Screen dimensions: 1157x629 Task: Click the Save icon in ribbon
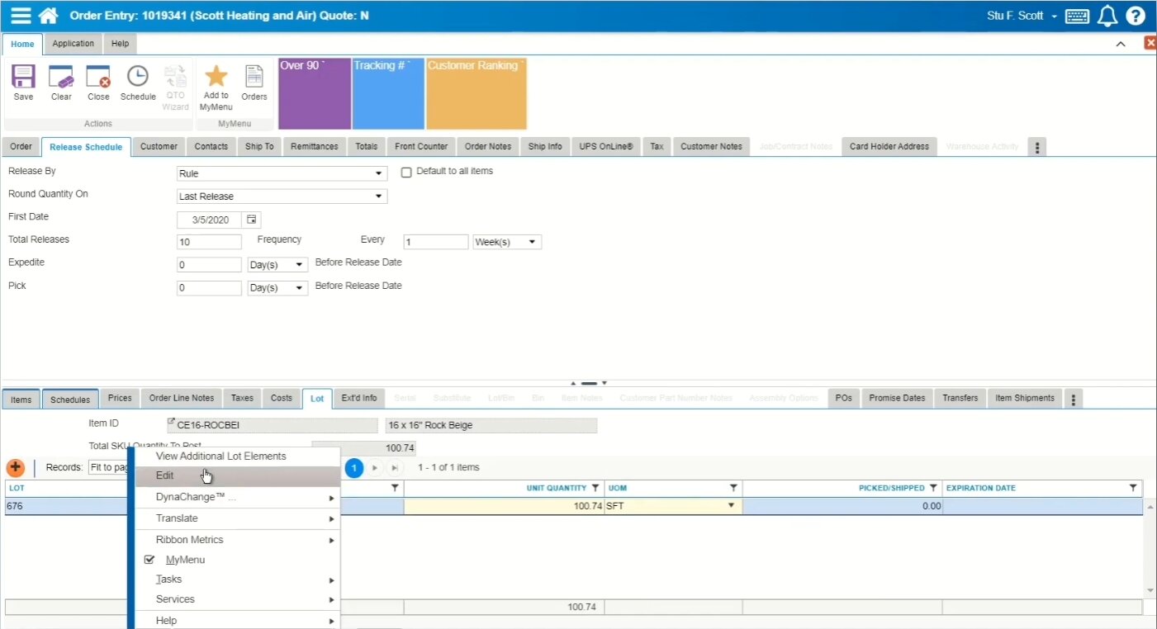pyautogui.click(x=23, y=78)
